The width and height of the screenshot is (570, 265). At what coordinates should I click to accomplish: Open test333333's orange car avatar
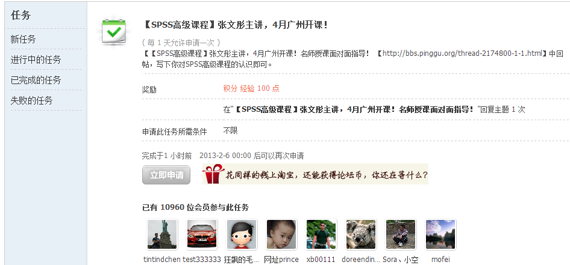click(x=202, y=234)
